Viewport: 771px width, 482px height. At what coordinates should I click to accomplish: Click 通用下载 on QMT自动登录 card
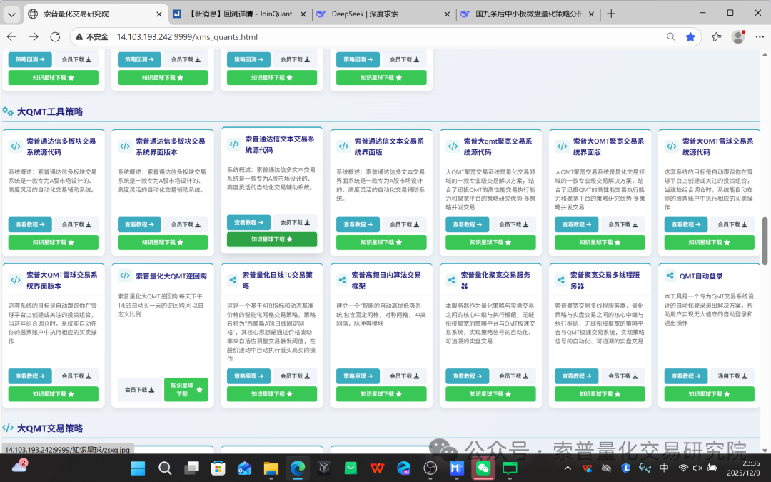(732, 376)
